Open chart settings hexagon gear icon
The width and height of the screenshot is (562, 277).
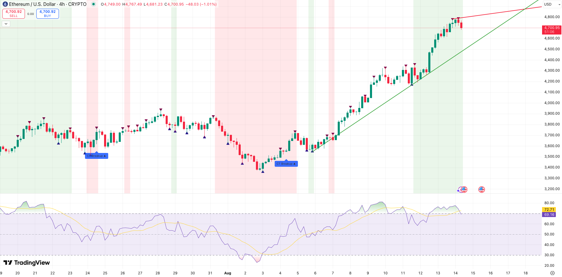tap(552, 273)
